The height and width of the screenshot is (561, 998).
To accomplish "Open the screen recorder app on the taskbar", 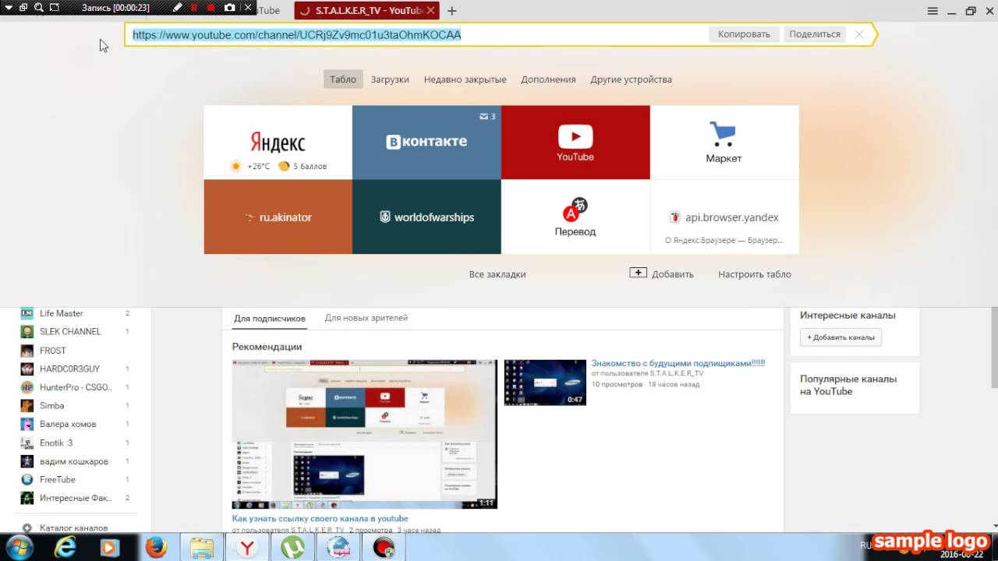I will coord(383,548).
